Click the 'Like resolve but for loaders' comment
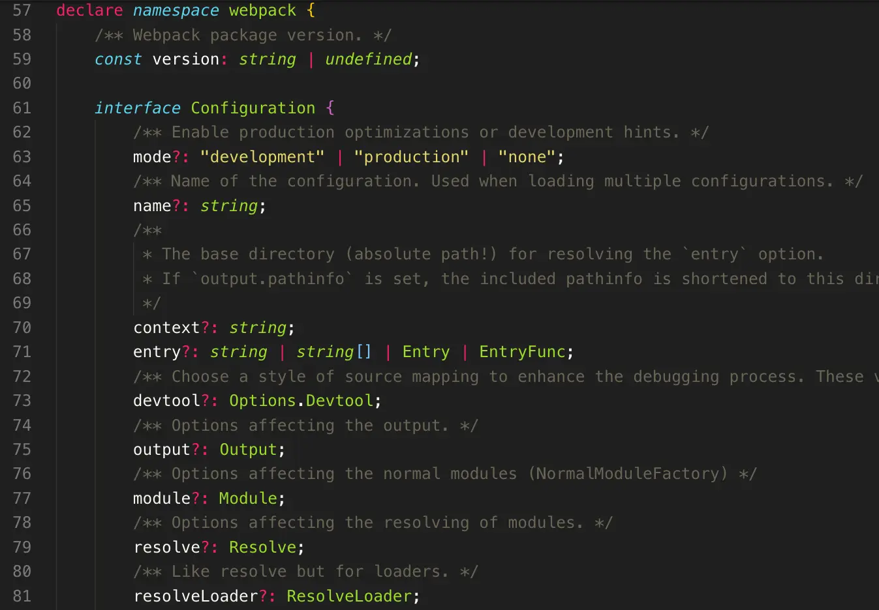Image resolution: width=879 pixels, height=610 pixels. 306,572
